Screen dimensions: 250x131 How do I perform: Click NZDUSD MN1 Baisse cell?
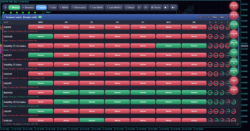tap(41, 93)
